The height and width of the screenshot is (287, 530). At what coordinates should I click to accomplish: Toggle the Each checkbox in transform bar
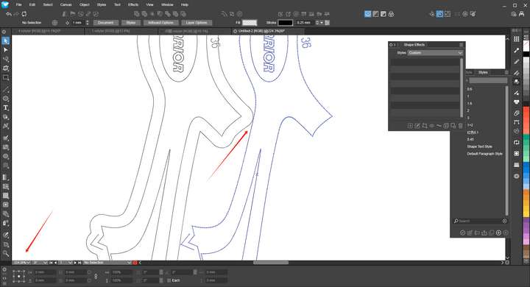(x=169, y=280)
